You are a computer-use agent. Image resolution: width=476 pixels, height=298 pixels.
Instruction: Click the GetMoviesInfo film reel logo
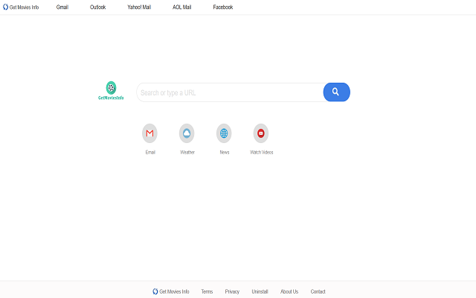(111, 91)
